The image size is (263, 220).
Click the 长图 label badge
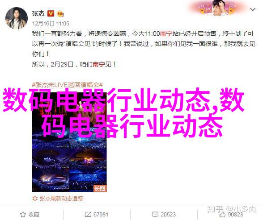[x=100, y=188]
